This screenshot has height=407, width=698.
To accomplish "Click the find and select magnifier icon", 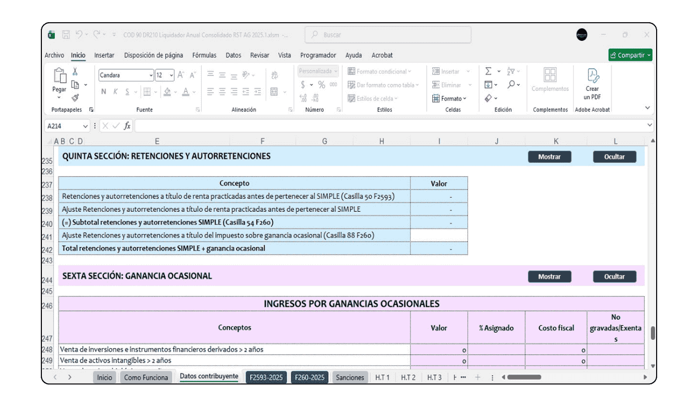I will coord(511,84).
